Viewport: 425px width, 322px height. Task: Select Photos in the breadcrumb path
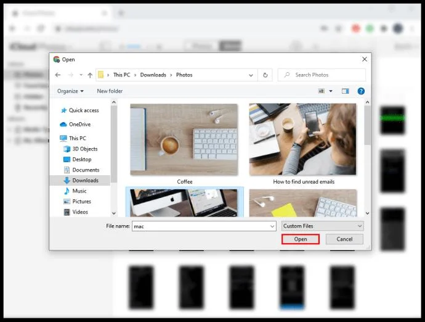pyautogui.click(x=184, y=75)
